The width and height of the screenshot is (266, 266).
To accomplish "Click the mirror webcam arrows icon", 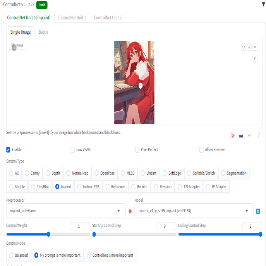I will point(250,135).
